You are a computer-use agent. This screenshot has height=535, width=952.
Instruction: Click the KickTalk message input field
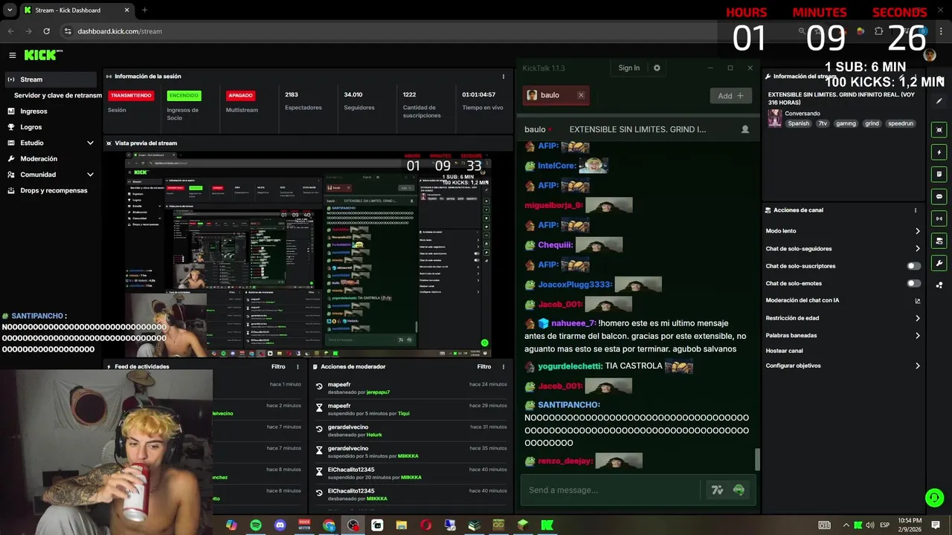[611, 490]
